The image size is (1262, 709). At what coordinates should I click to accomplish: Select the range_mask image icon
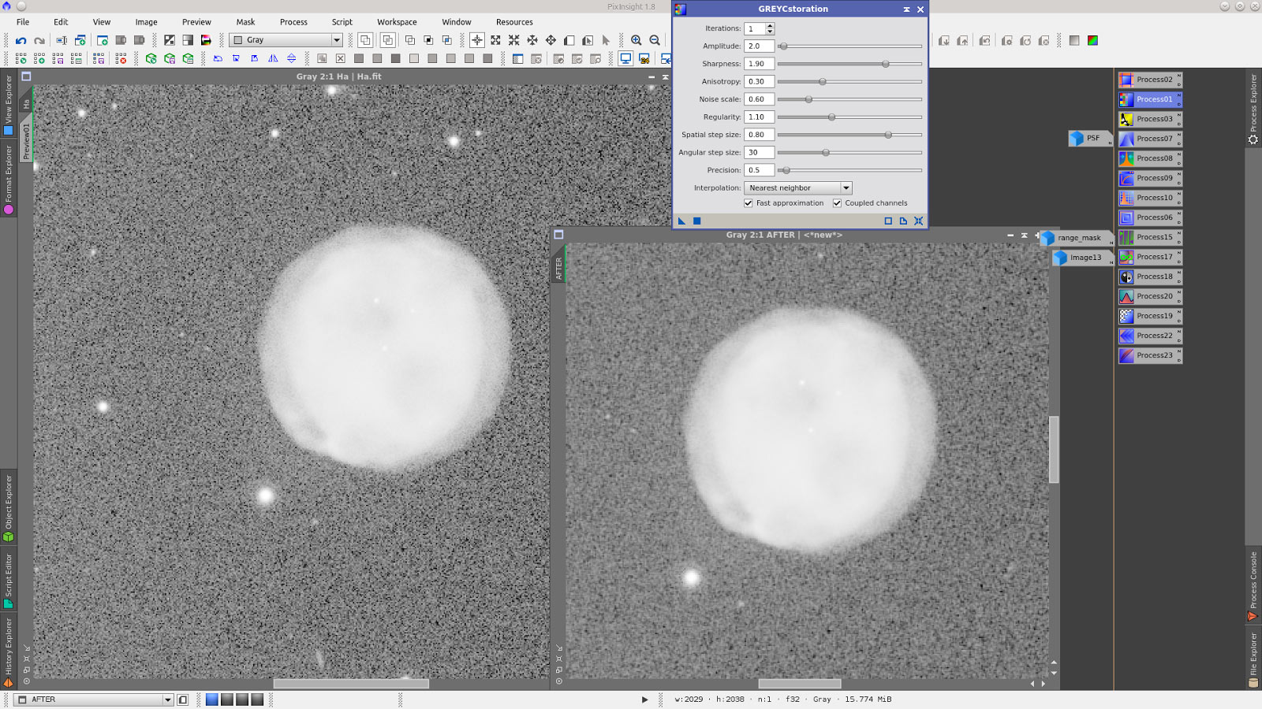tap(1077, 238)
